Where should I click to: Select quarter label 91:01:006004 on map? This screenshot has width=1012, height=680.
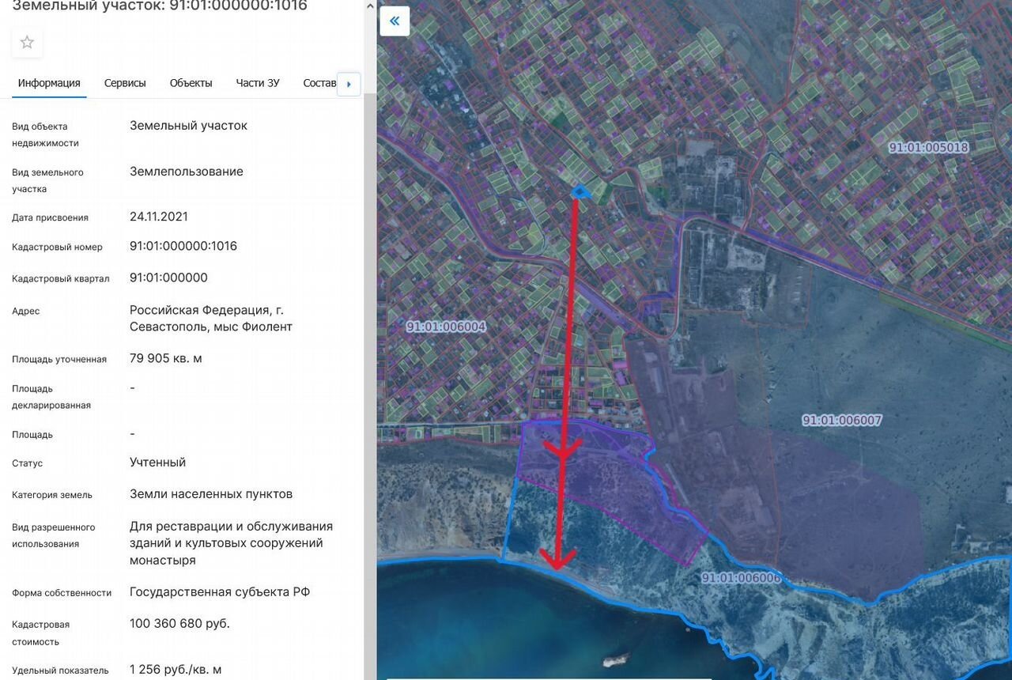pos(446,327)
